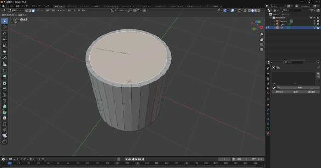The height and width of the screenshot is (168, 321).
Task: Select the Add Cube tool
Action: (x=5, y=71)
